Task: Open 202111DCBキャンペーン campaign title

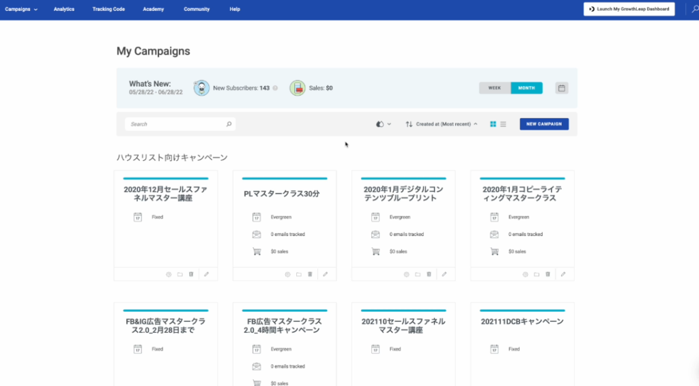Action: pos(522,321)
